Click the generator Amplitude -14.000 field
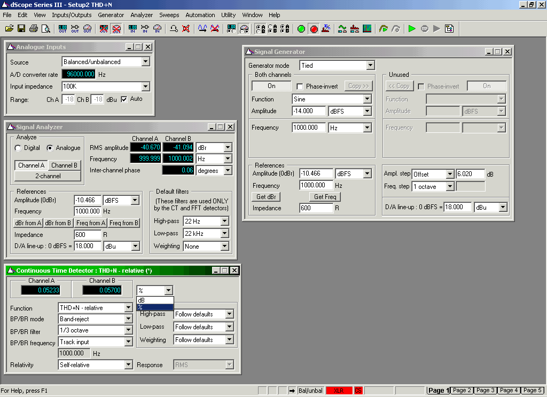Screen dimensions: 547x397 pos(309,111)
